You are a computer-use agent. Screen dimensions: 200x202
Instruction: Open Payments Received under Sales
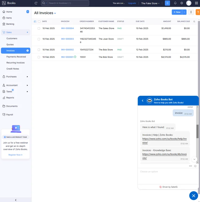[16, 57]
